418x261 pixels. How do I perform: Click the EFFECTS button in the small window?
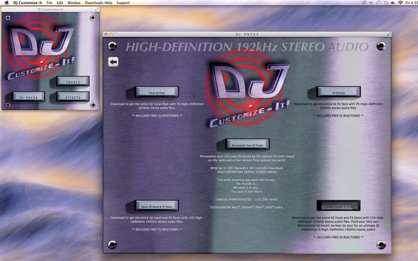[73, 97]
